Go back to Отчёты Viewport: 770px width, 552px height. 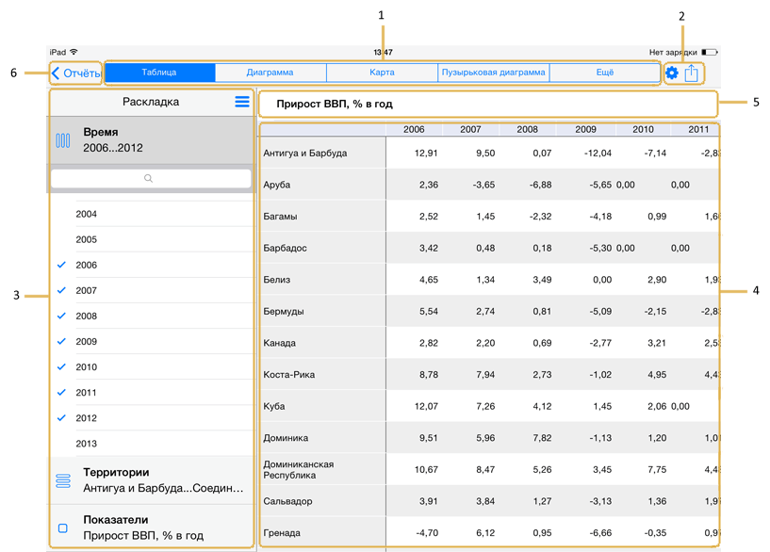tap(76, 73)
